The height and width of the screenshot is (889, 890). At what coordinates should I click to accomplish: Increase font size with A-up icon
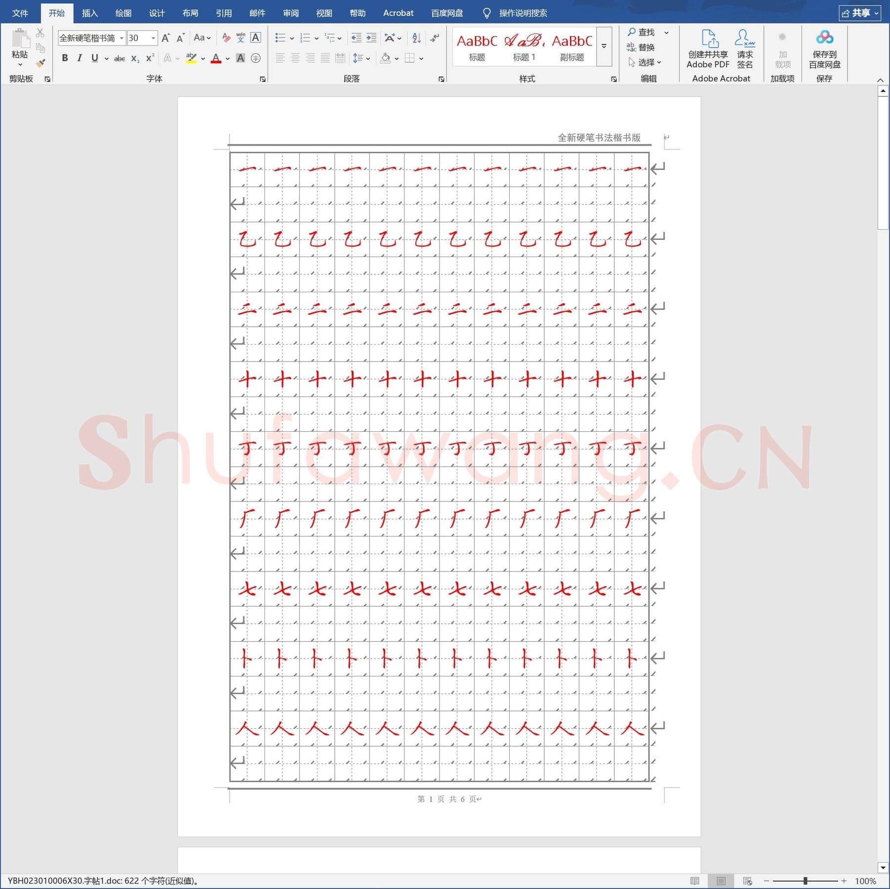tap(166, 38)
